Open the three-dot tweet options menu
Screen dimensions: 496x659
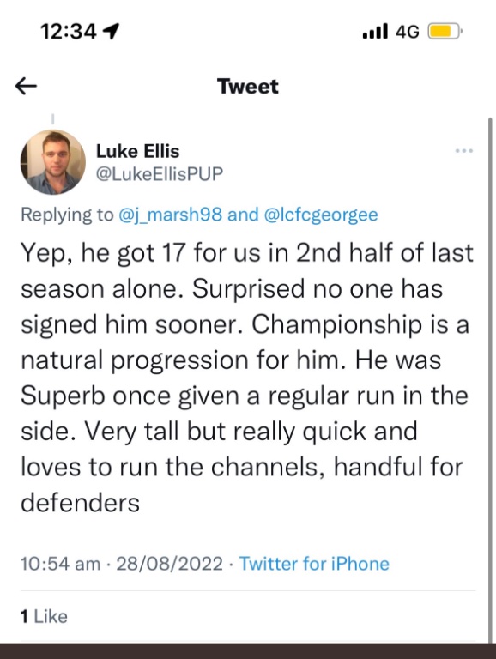464,150
